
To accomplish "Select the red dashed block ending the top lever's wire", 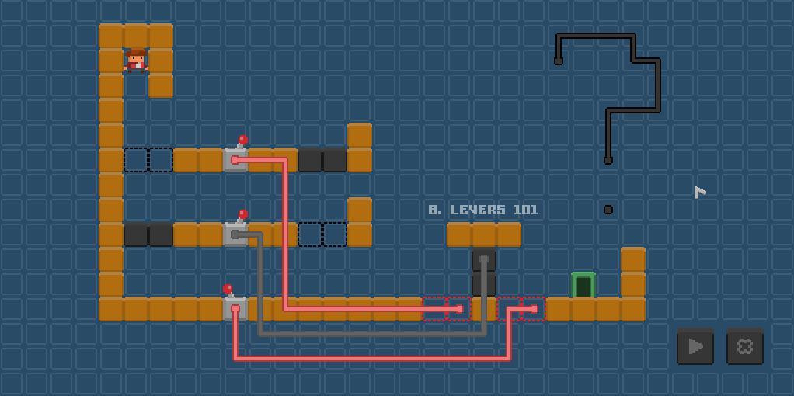I will click(x=459, y=309).
